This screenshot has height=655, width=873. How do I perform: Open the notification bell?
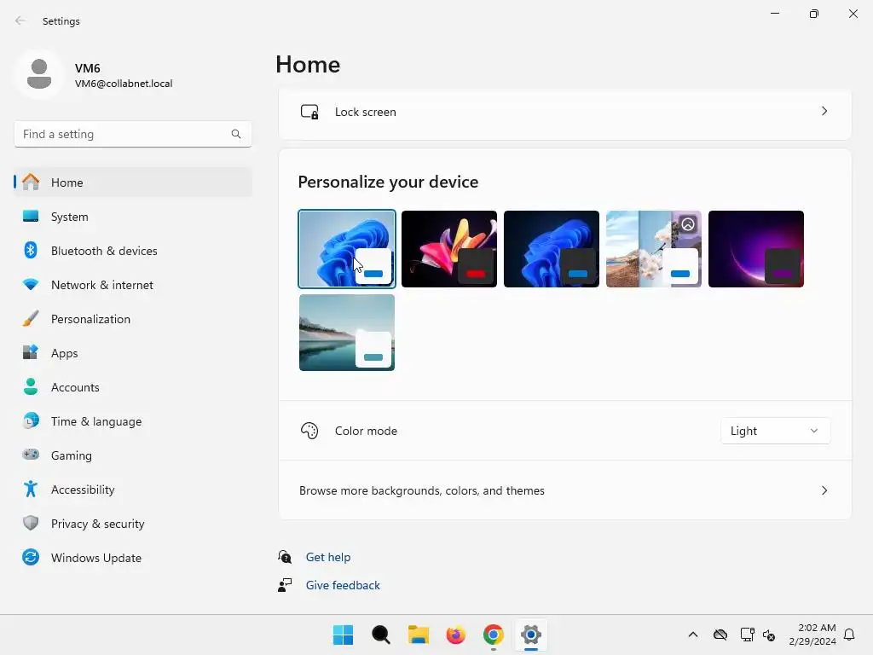849,635
